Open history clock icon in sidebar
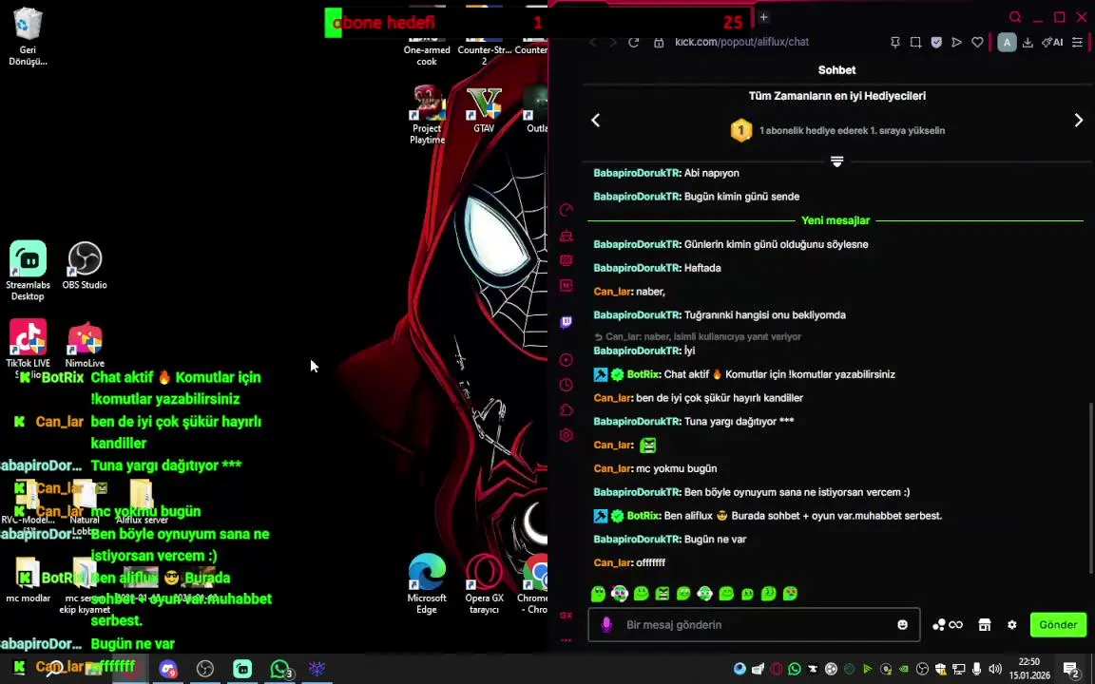Viewport: 1095px width, 684px height. pos(567,385)
